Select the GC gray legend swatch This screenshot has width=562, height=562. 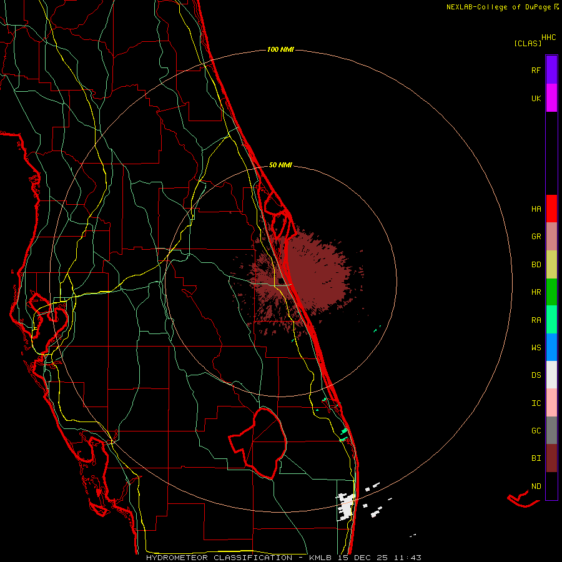[x=551, y=430]
